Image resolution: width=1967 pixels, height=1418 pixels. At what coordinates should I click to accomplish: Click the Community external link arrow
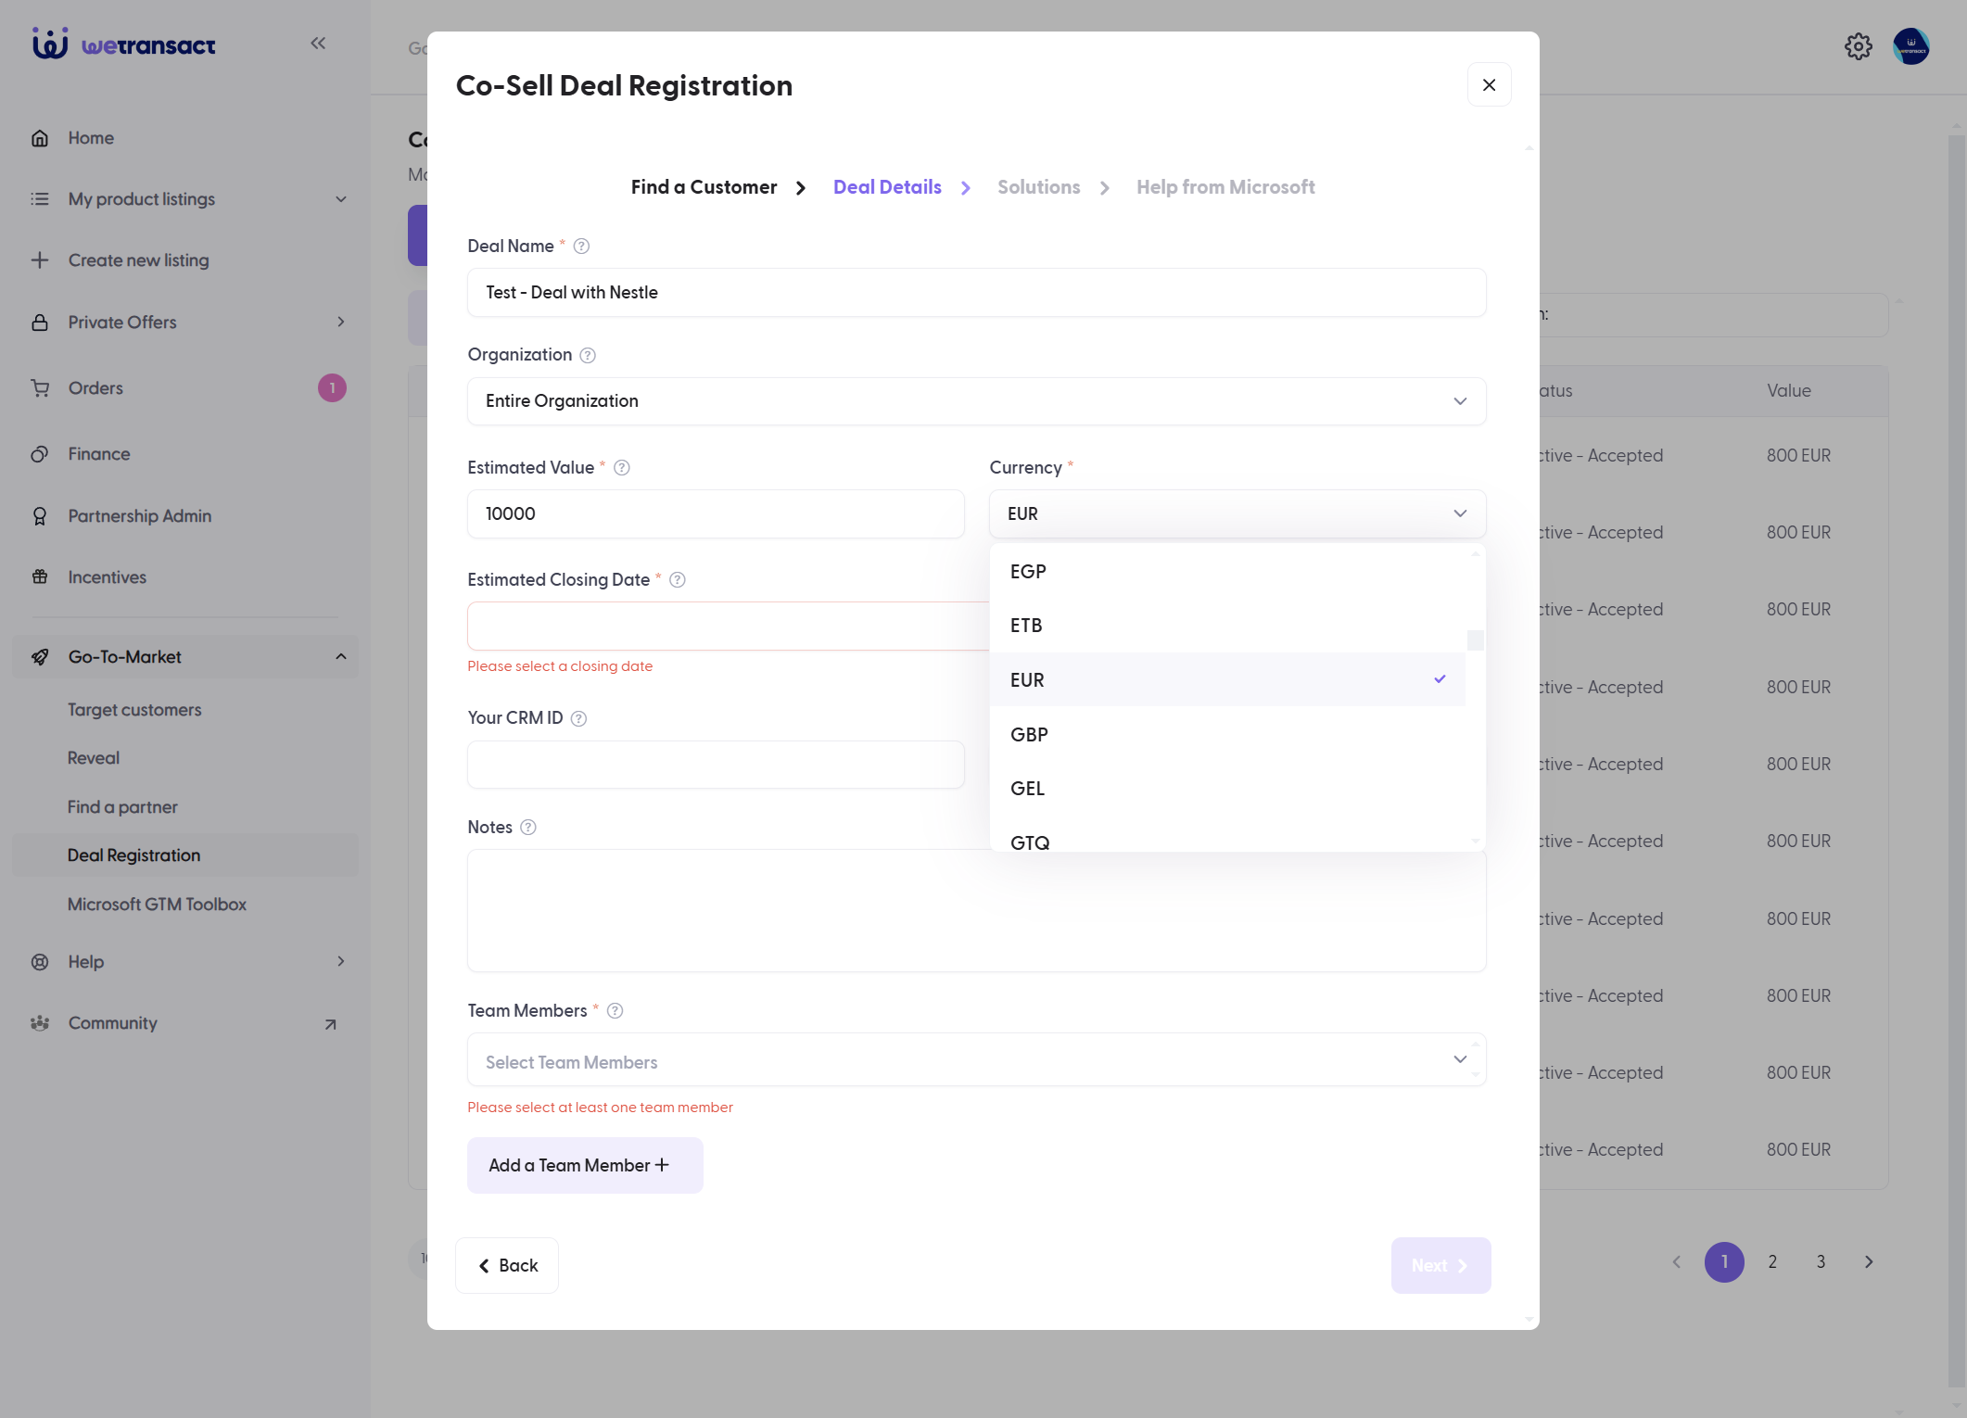point(330,1024)
